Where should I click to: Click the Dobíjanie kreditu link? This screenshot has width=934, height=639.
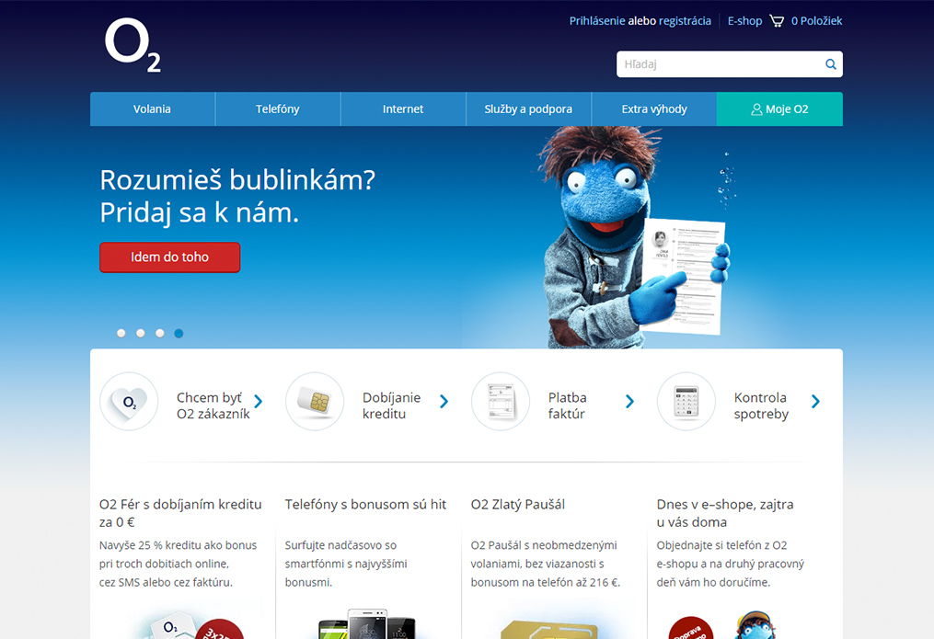click(x=391, y=405)
